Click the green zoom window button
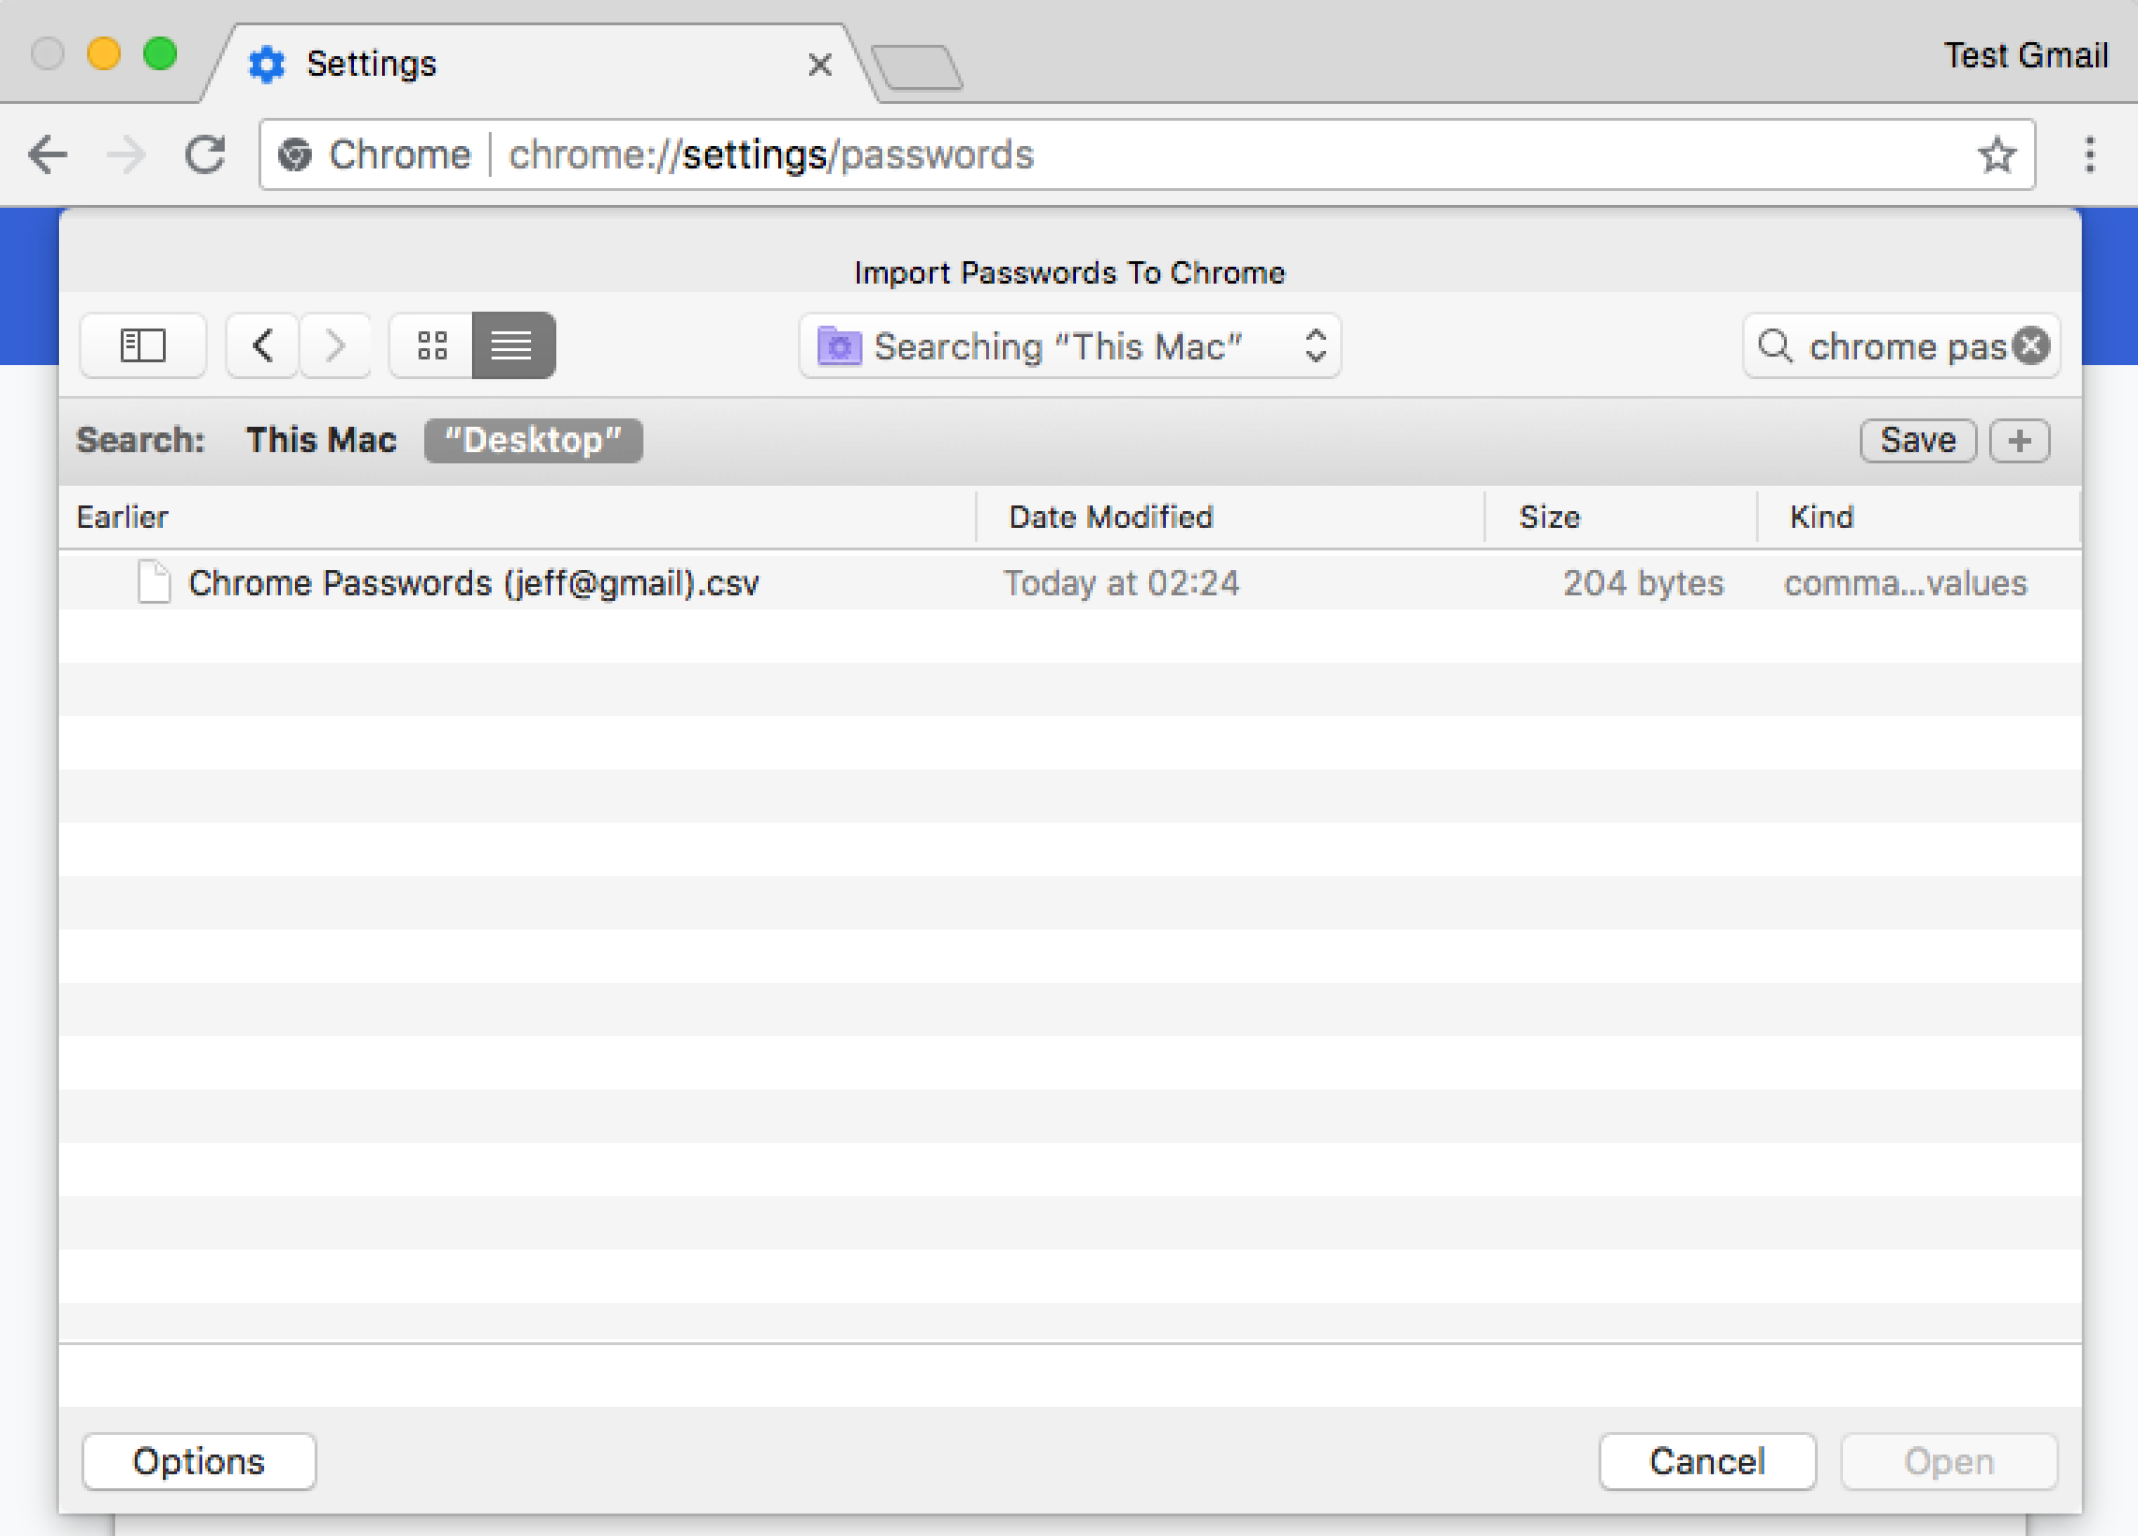Screen dimensions: 2138x1536 pos(160,53)
